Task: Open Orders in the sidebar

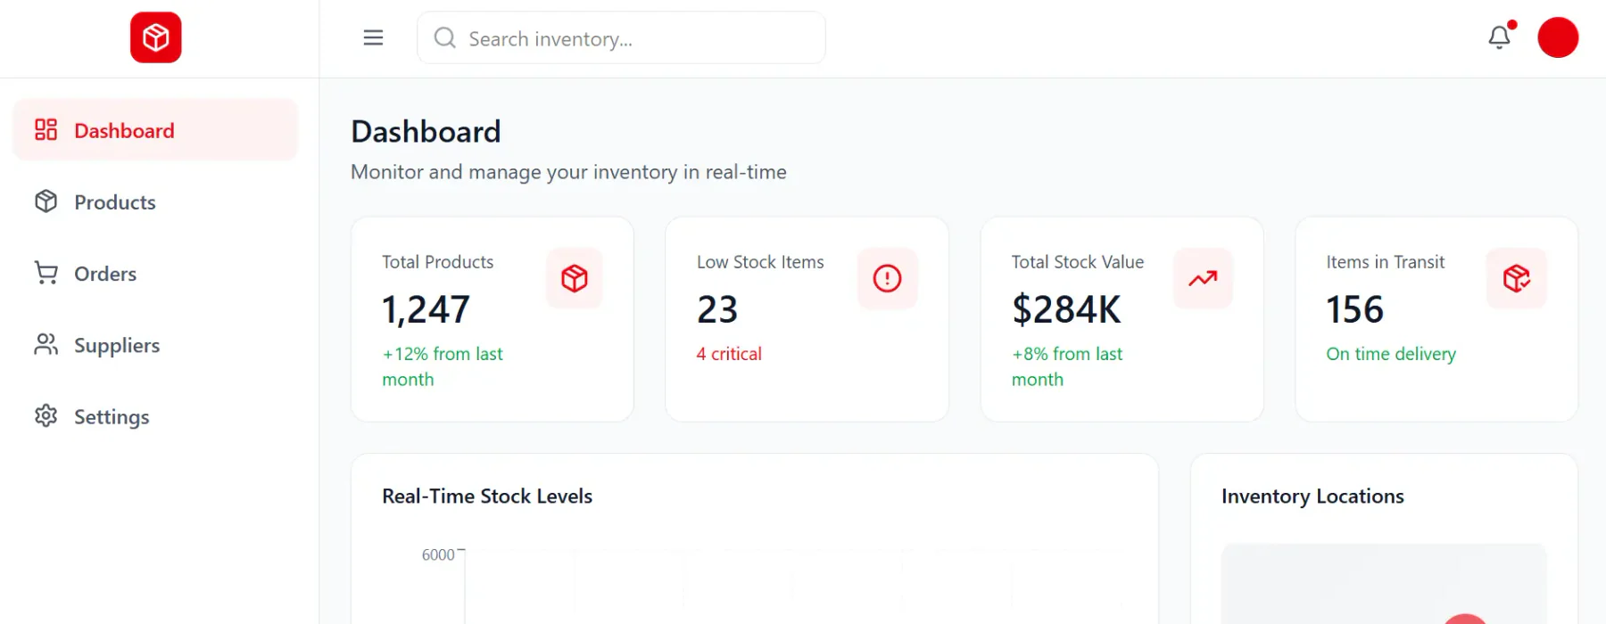Action: 155,273
